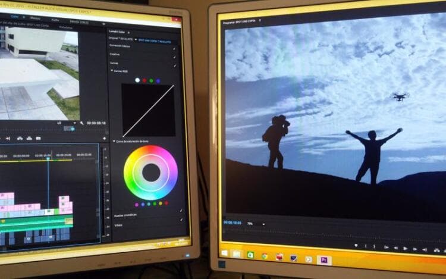Open the Windows Start button
Image resolution: width=446 pixels, height=279 pixels.
[224, 253]
